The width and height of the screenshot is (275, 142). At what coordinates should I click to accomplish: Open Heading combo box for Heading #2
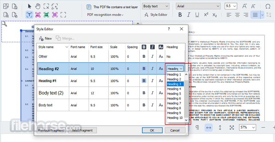click(x=175, y=69)
